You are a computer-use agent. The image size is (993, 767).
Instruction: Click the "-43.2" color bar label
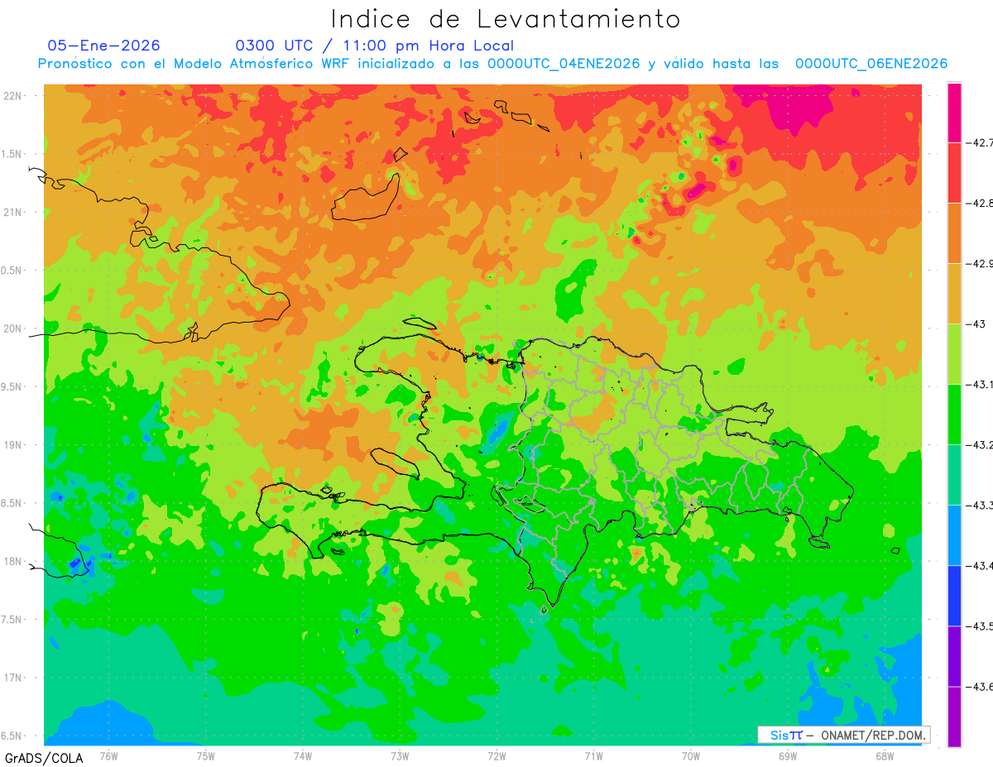click(981, 445)
